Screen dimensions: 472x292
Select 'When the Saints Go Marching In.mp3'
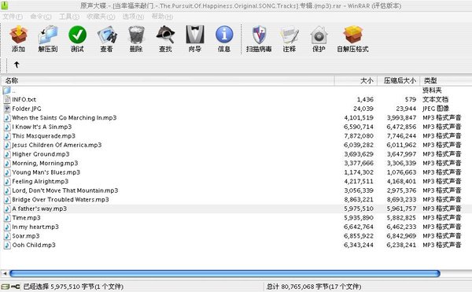coord(65,118)
